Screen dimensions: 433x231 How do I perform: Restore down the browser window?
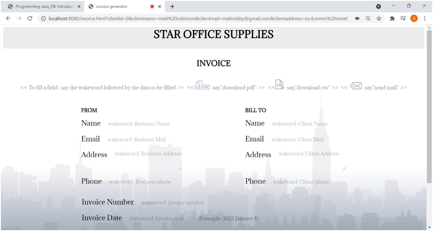[x=409, y=6]
